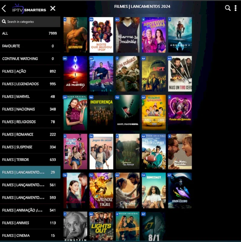Choose FILMES | NACIONAIS category
Viewport: 241px width, 242px height.
point(30,109)
